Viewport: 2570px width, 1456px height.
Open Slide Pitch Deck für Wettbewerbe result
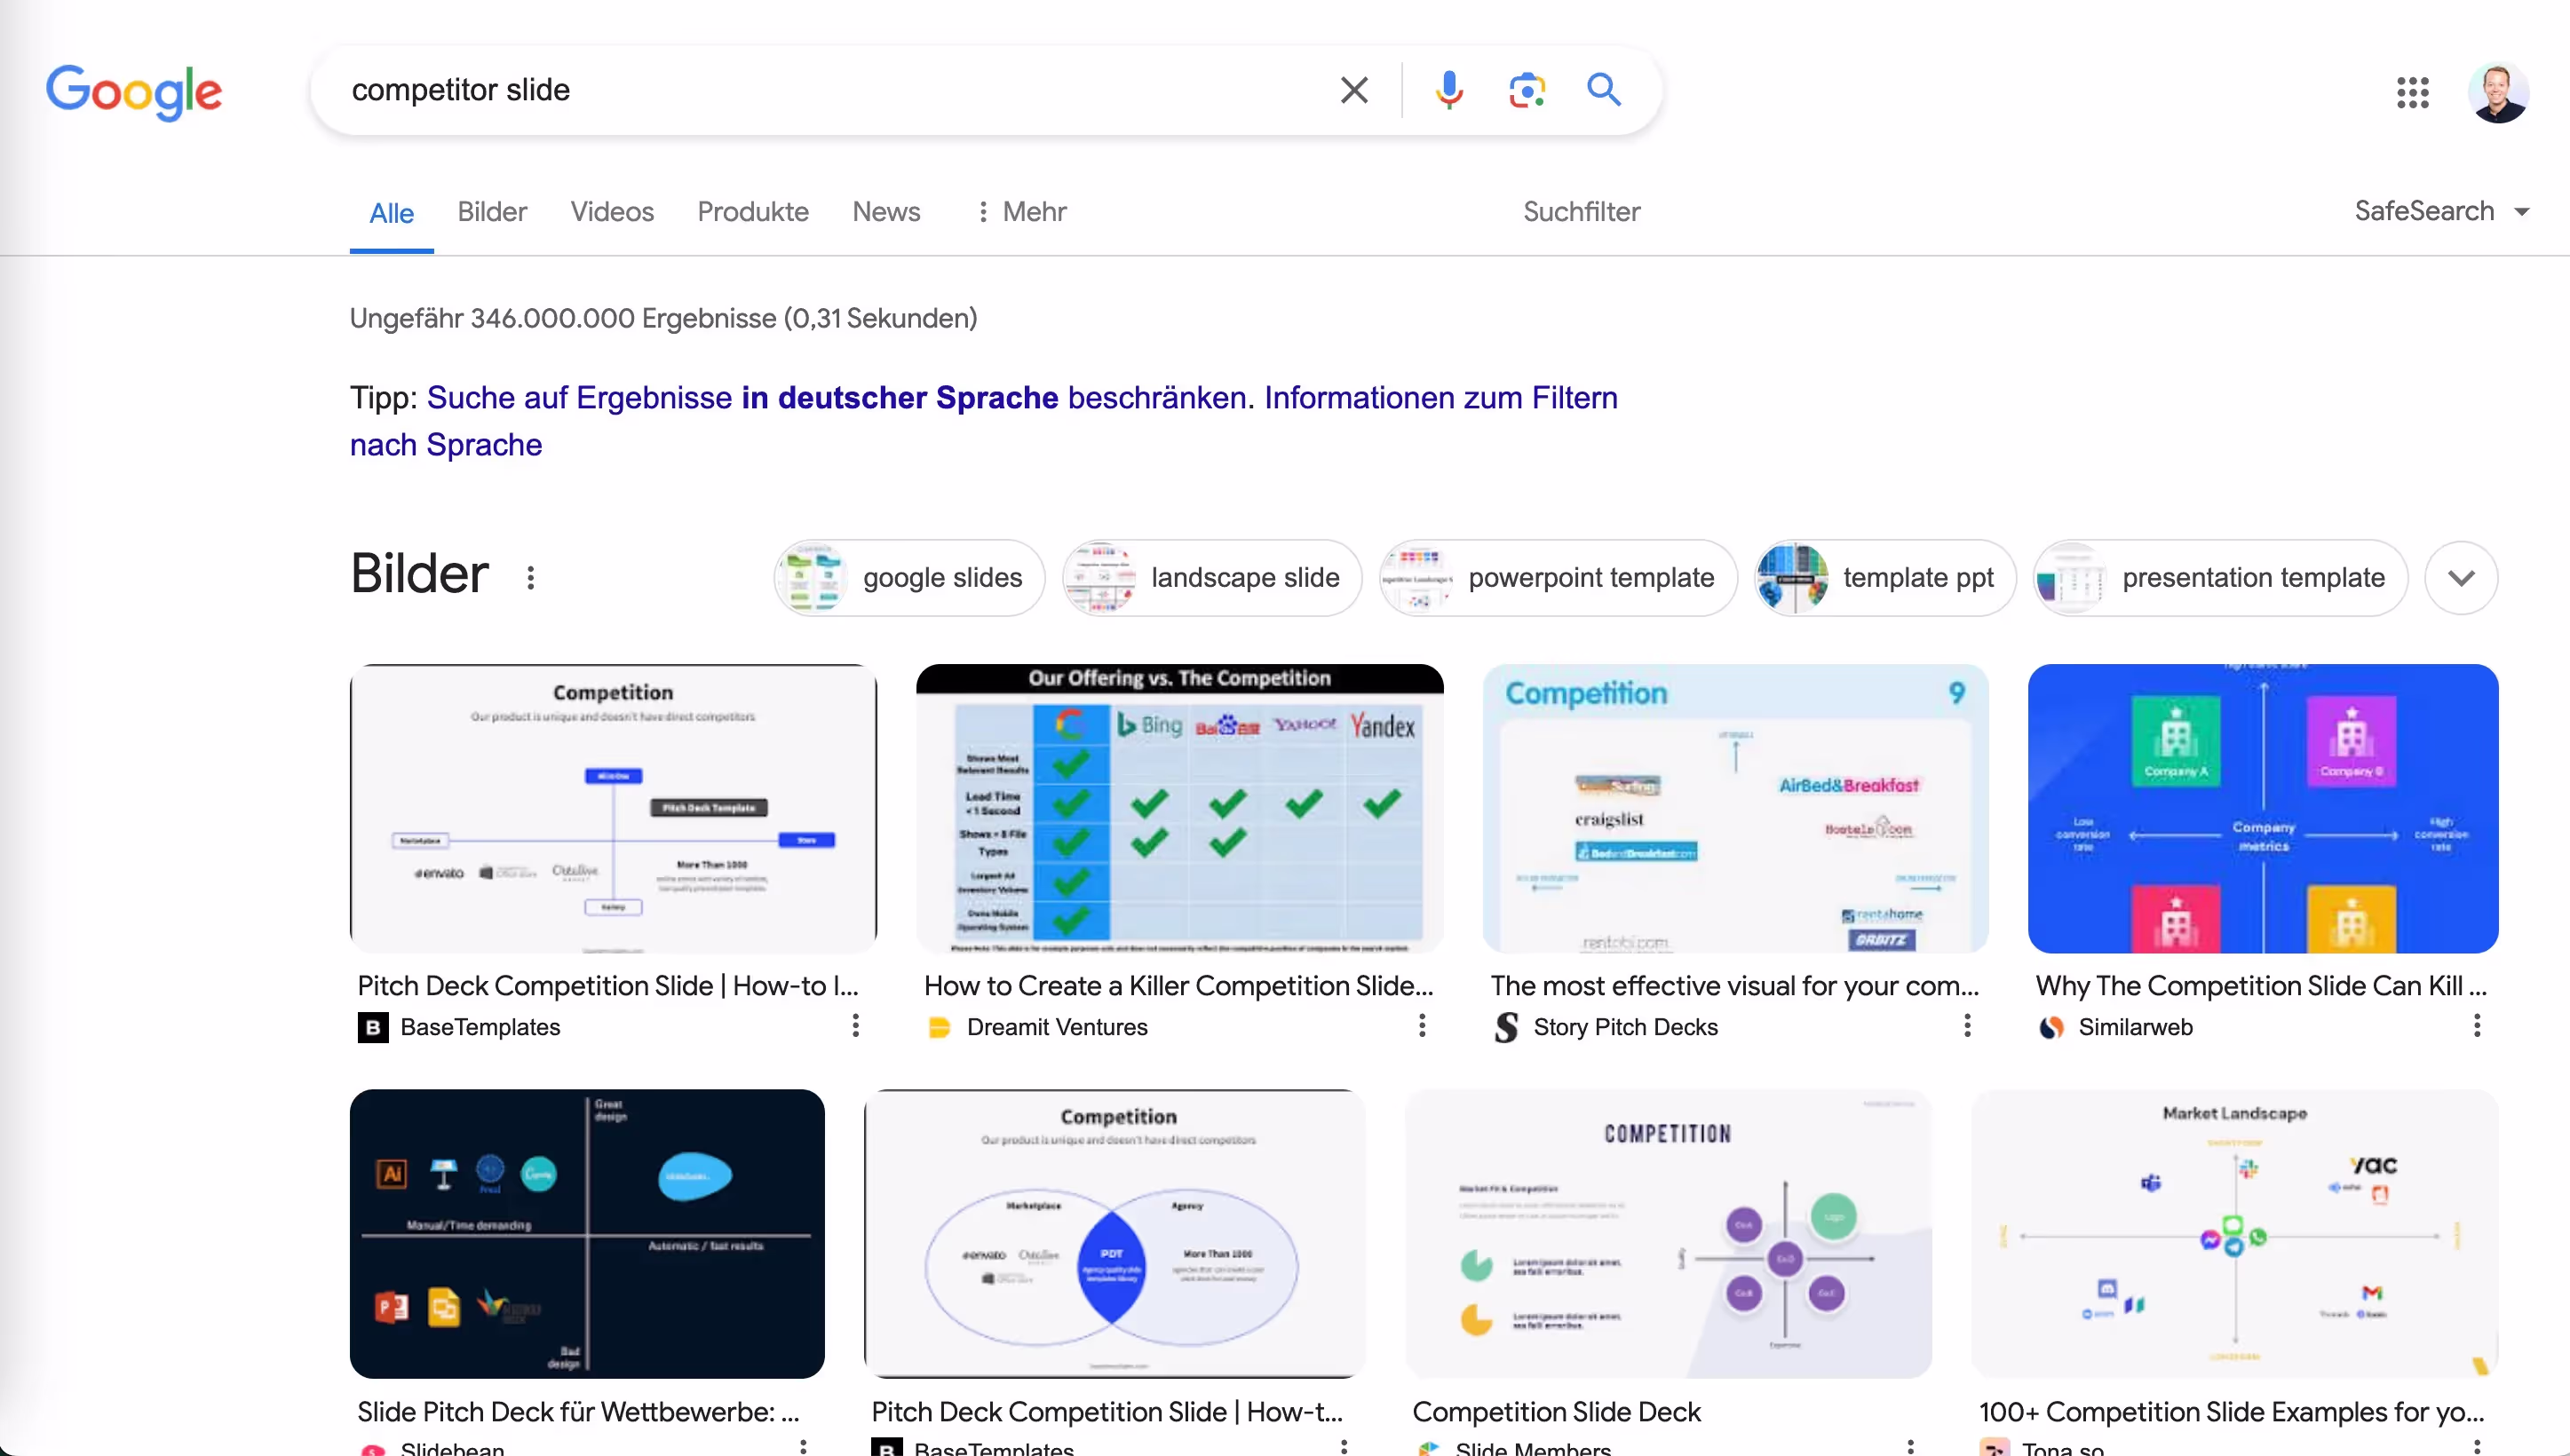578,1412
